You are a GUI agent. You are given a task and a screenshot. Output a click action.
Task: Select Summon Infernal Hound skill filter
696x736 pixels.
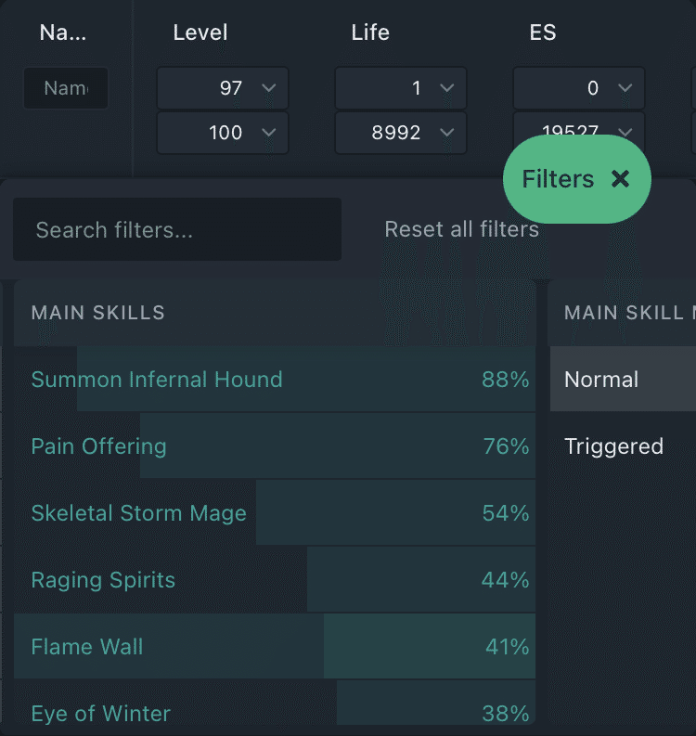coord(157,380)
